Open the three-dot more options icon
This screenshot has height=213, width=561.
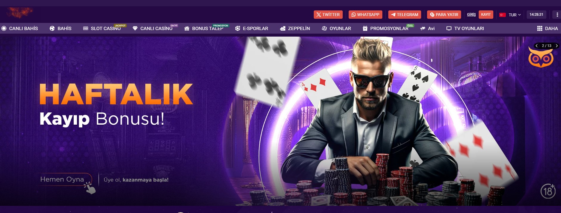pos(557,15)
